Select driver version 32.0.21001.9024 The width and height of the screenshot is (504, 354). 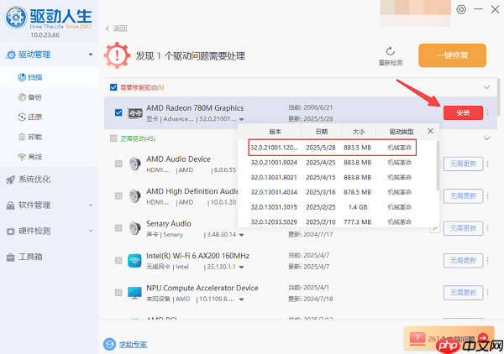coord(333,163)
